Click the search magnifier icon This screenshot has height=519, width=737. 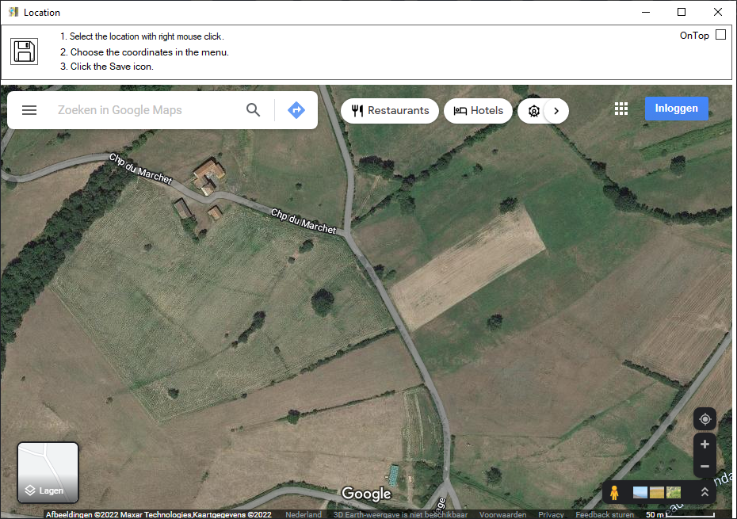pos(253,110)
